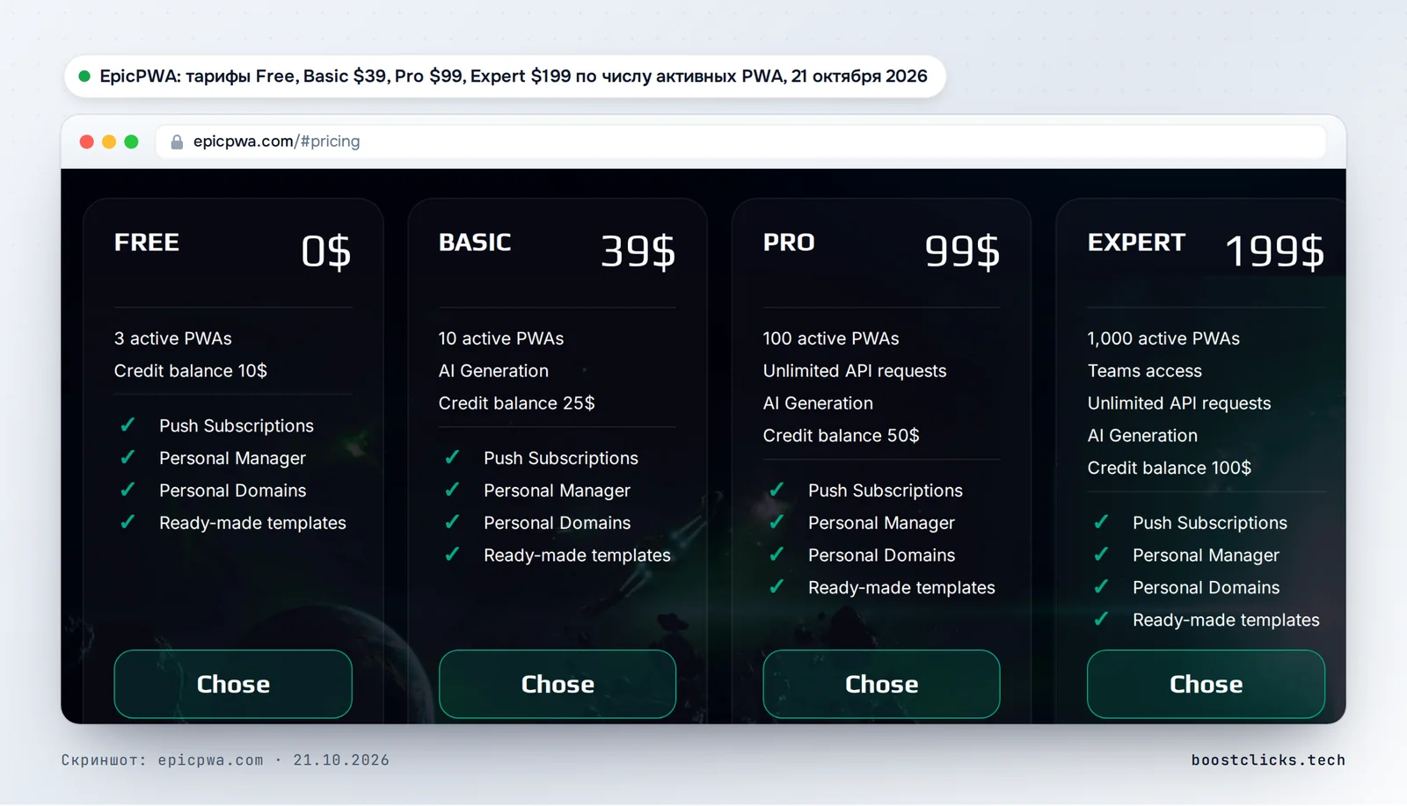Image resolution: width=1407 pixels, height=806 pixels.
Task: Click Personal Manager checkmark in PRO plan
Action: (x=777, y=523)
